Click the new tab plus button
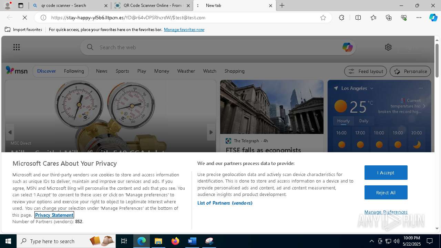Viewport: 441px width, 248px height. coord(282,6)
